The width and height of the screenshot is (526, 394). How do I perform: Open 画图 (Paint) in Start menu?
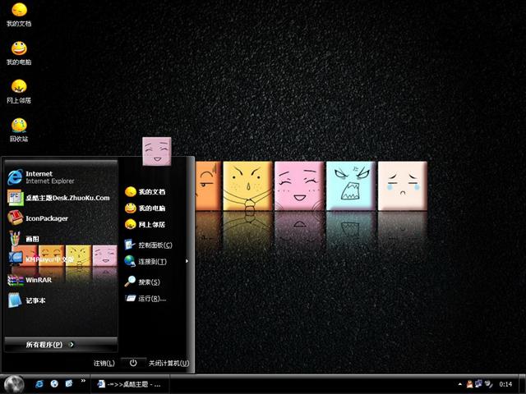(31, 239)
